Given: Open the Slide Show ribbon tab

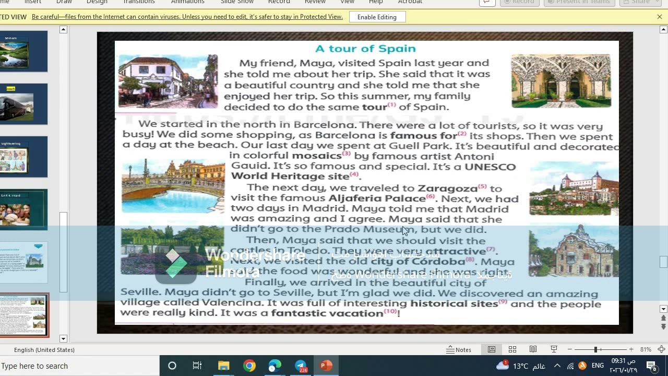Looking at the screenshot, I should [237, 2].
